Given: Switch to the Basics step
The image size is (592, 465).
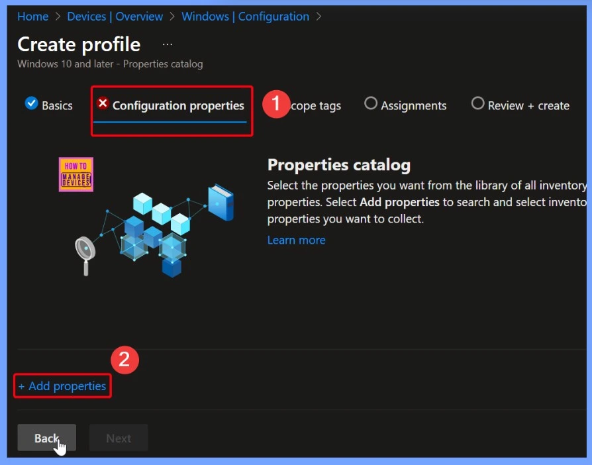Looking at the screenshot, I should tap(49, 105).
